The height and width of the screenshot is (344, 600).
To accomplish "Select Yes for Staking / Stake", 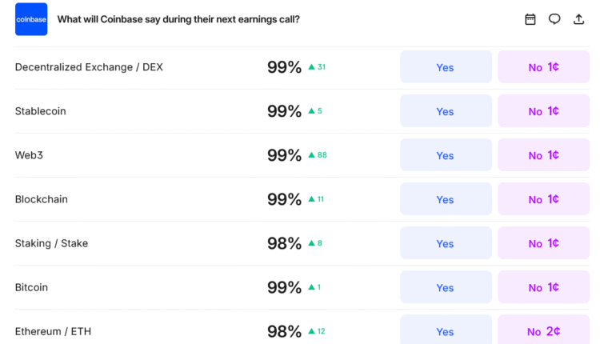I will coord(445,243).
